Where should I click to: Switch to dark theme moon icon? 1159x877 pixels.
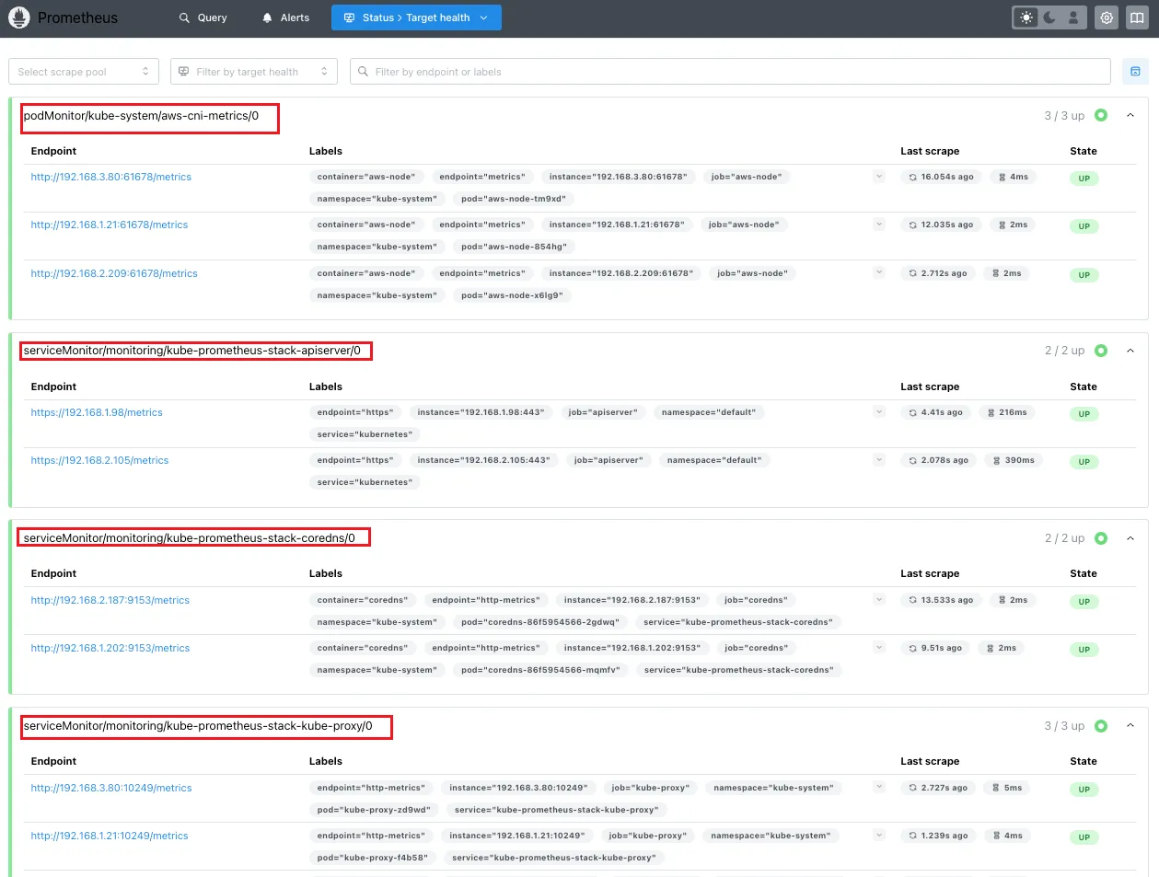point(1049,17)
